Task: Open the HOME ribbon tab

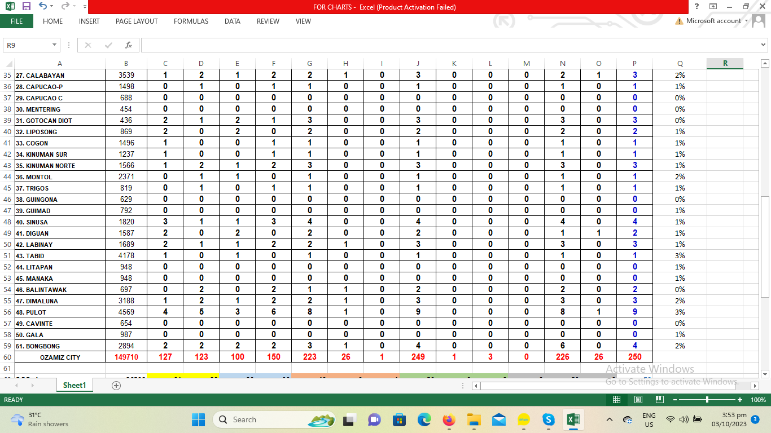Action: [x=52, y=21]
